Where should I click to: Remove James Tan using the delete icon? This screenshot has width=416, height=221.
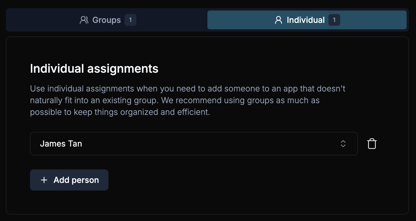pyautogui.click(x=372, y=144)
